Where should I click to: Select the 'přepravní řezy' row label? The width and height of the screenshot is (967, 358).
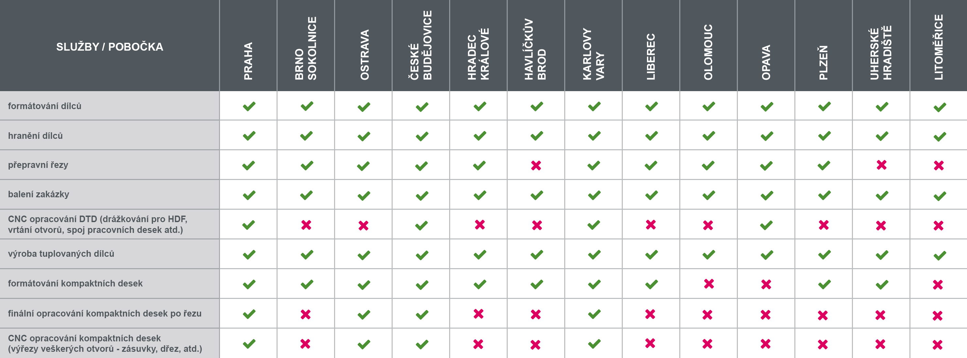point(38,165)
